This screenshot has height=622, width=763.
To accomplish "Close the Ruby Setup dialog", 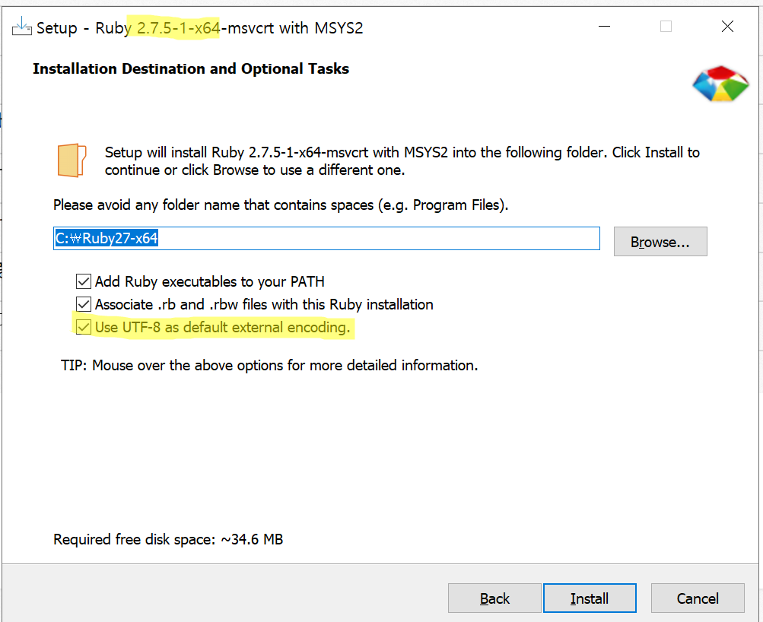I will (727, 27).
